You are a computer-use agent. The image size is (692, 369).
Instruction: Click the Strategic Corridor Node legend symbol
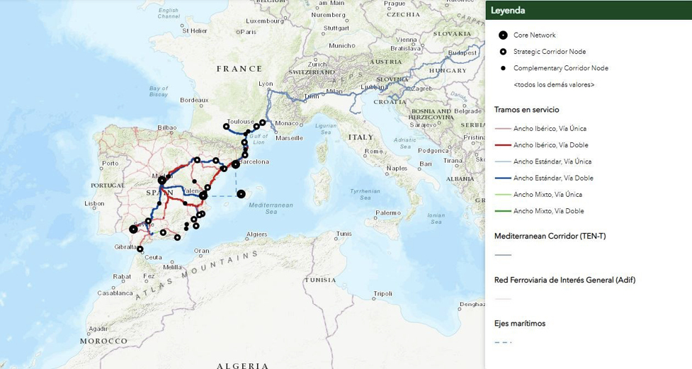503,52
